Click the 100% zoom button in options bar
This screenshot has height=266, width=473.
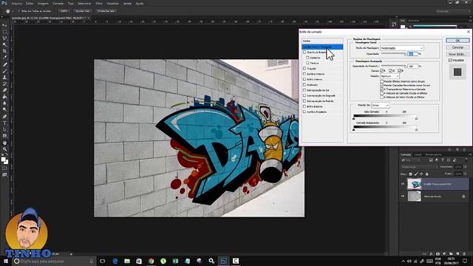pos(64,11)
